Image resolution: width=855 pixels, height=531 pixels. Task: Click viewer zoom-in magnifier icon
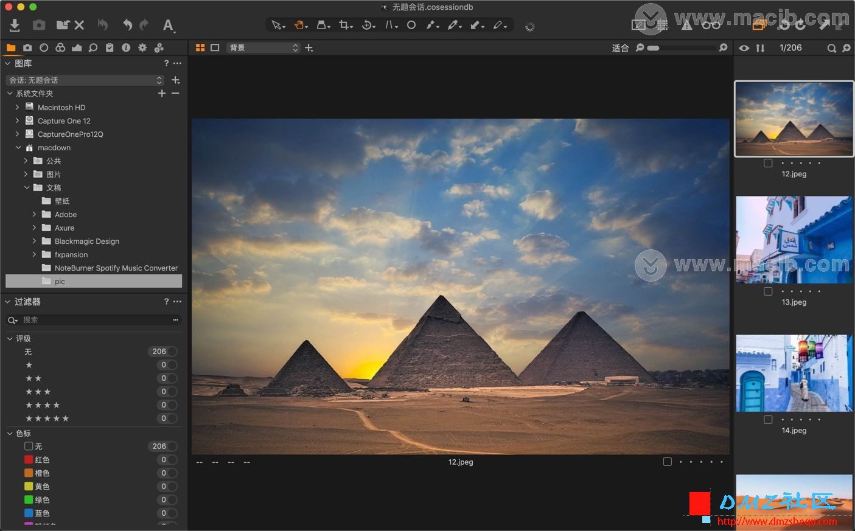[x=723, y=47]
